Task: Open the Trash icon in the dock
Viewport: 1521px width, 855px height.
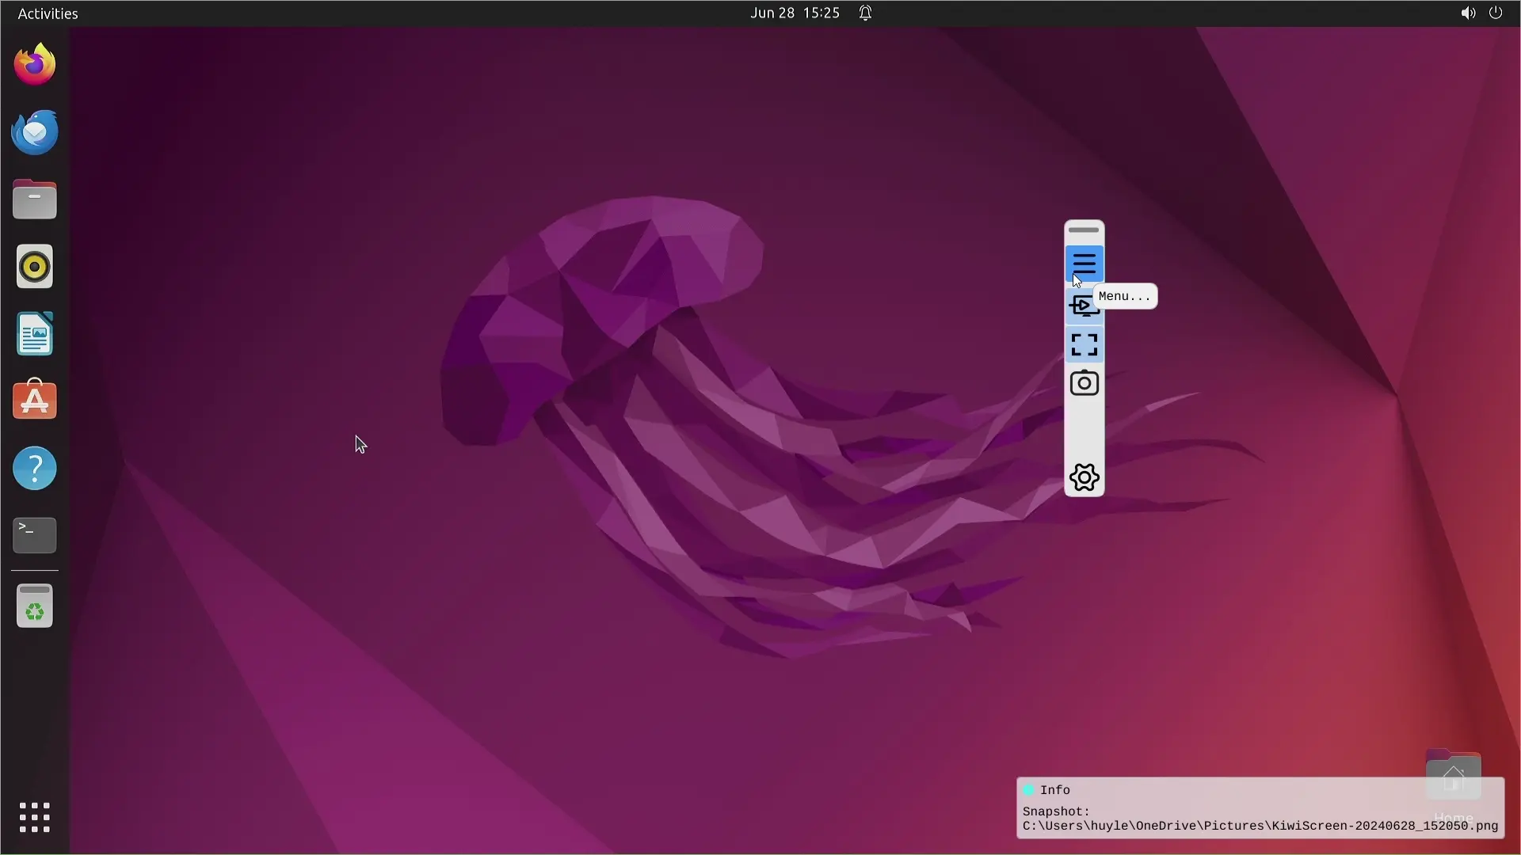Action: pyautogui.click(x=35, y=606)
